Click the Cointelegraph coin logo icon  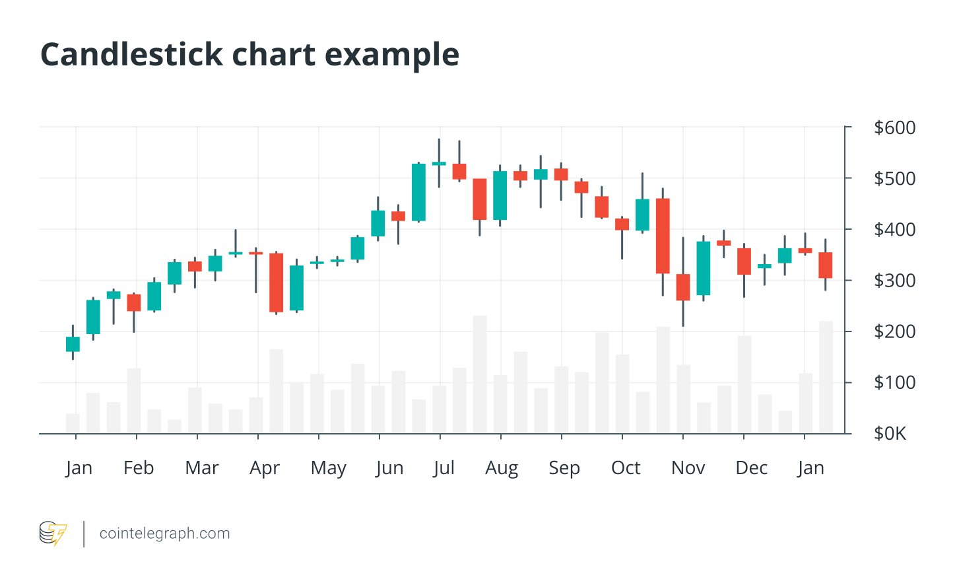(53, 534)
